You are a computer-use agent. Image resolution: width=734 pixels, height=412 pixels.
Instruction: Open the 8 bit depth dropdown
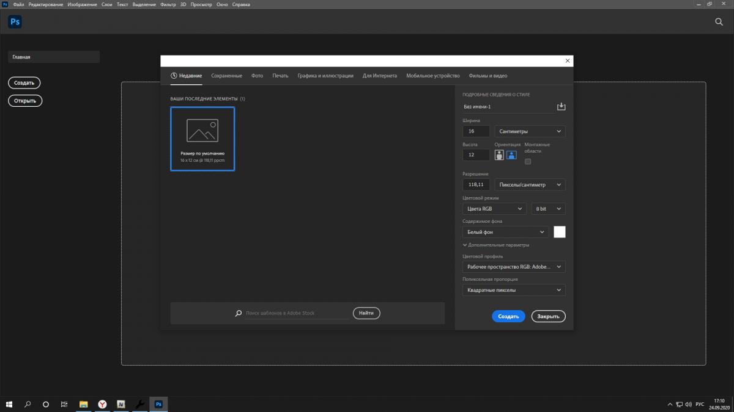(548, 209)
